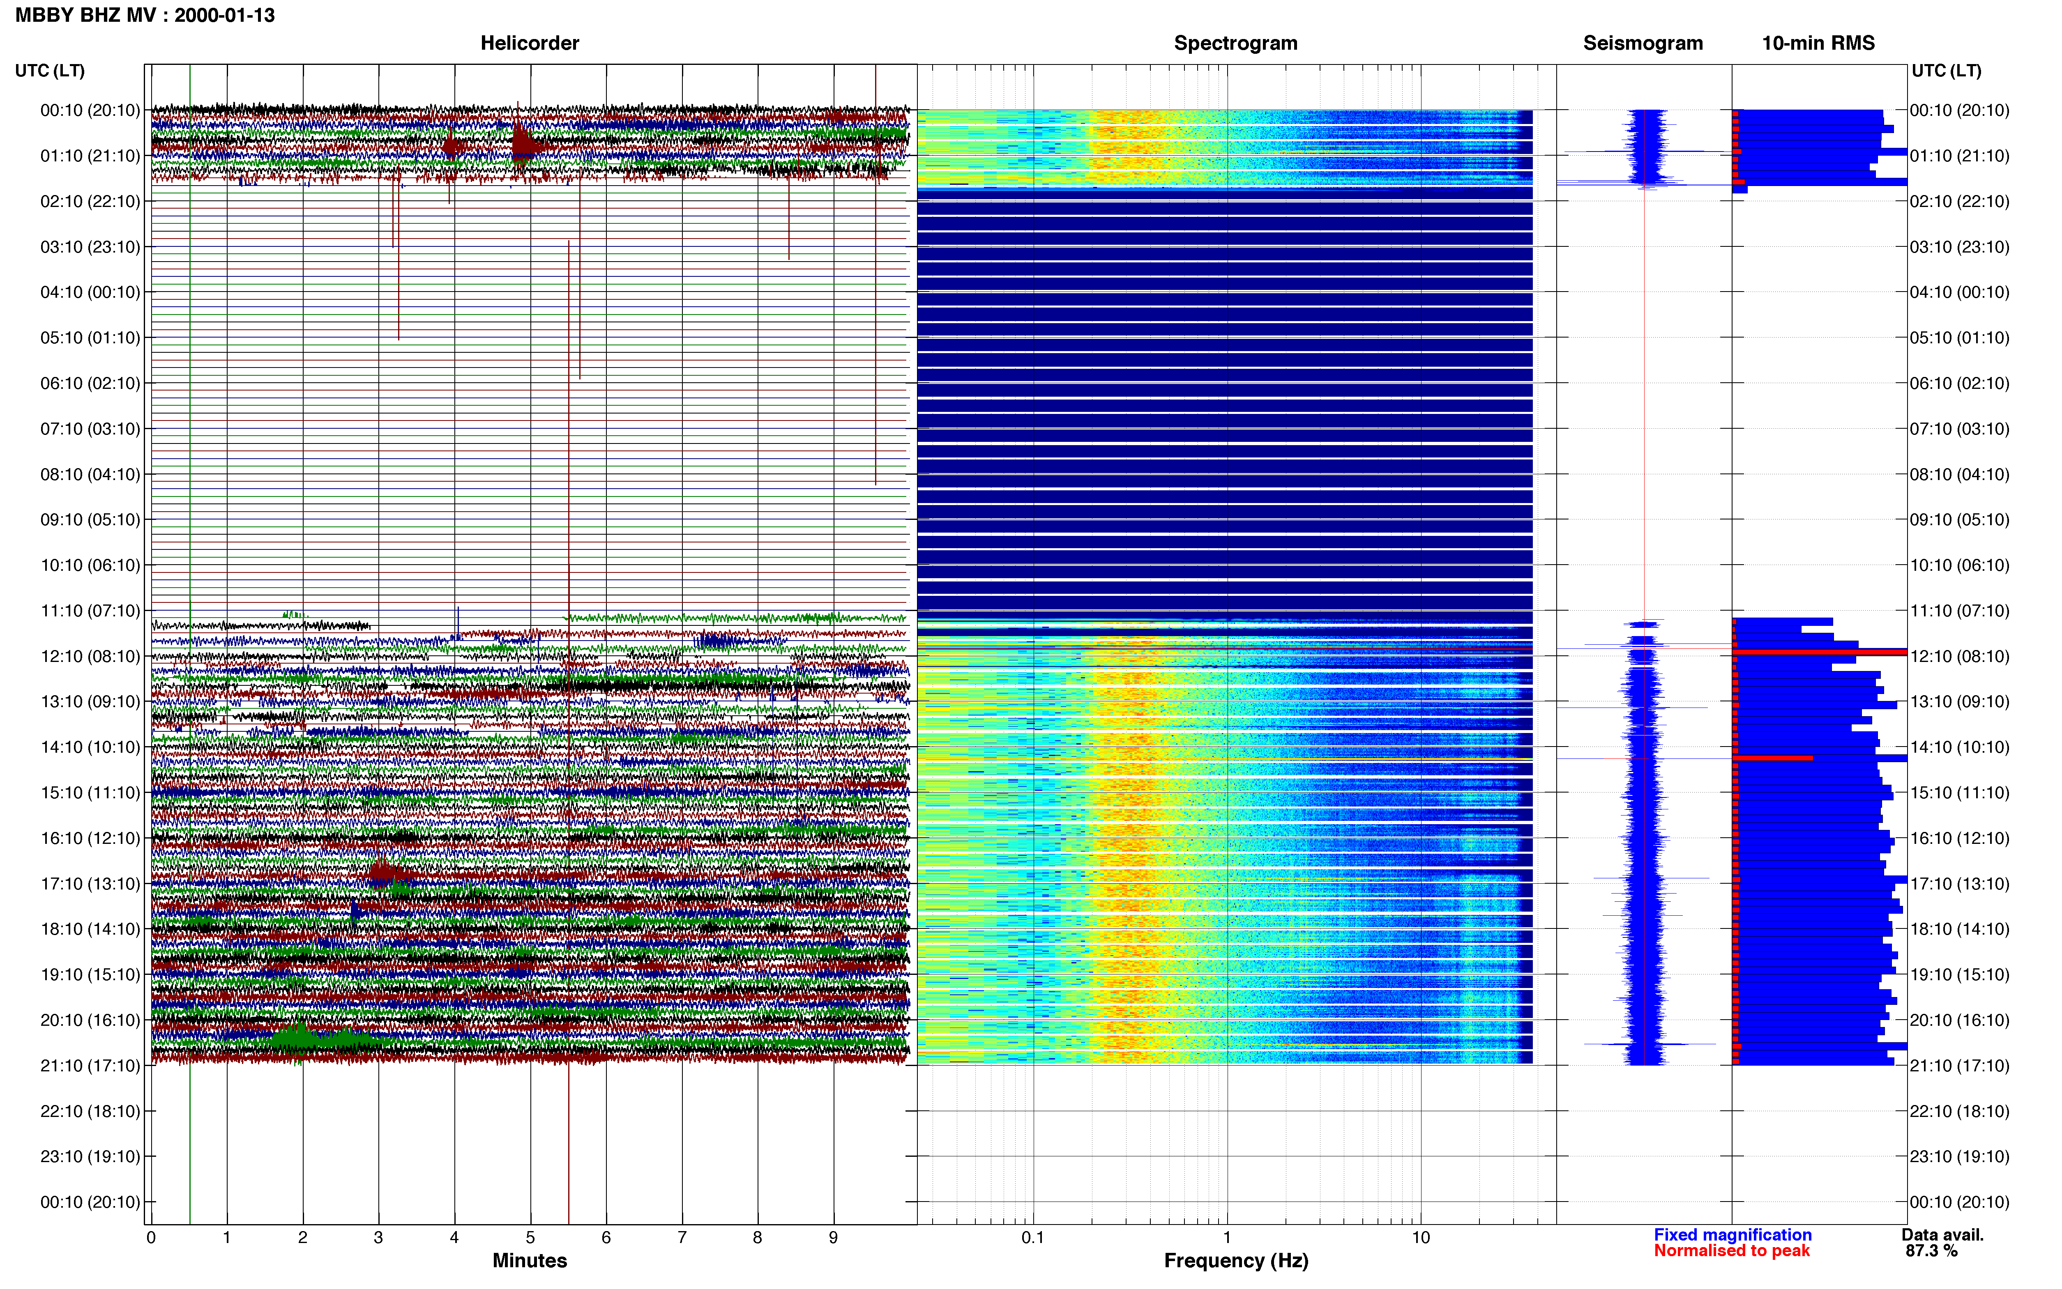Click the right '01:10 (21:10)' time label

(1960, 155)
